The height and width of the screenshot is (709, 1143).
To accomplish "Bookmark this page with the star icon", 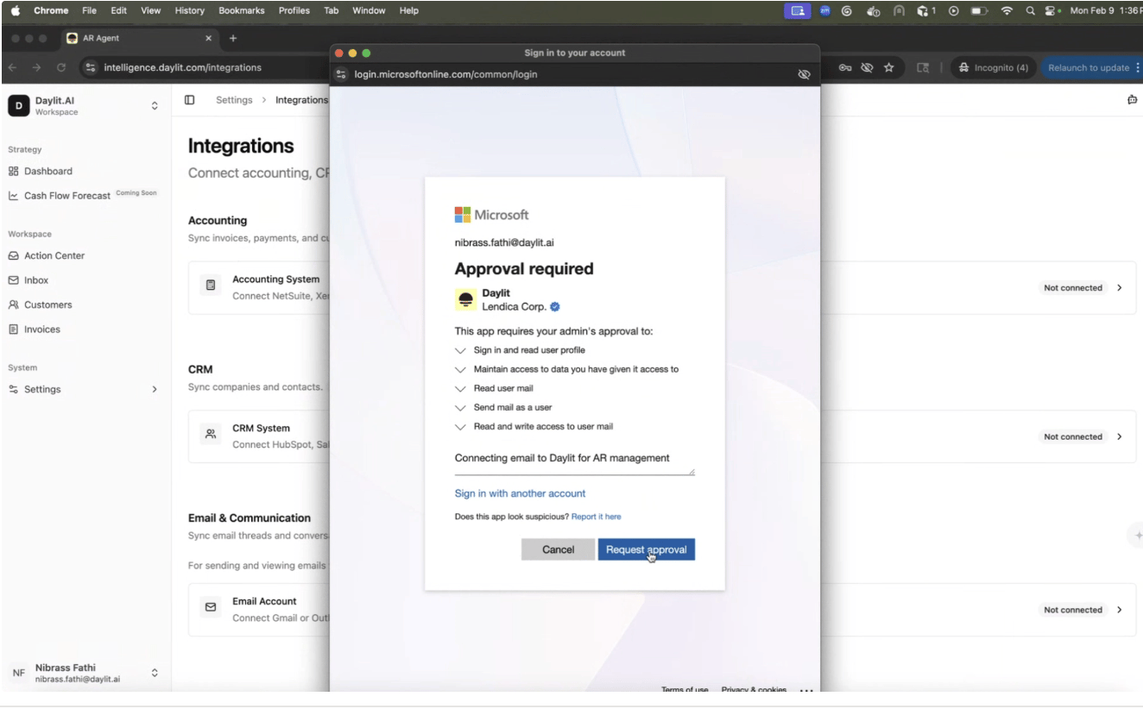I will click(x=888, y=67).
